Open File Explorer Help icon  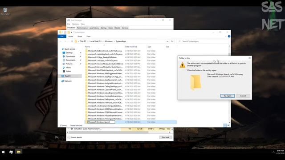point(229,36)
